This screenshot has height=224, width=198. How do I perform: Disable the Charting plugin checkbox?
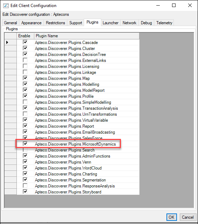click(25, 174)
